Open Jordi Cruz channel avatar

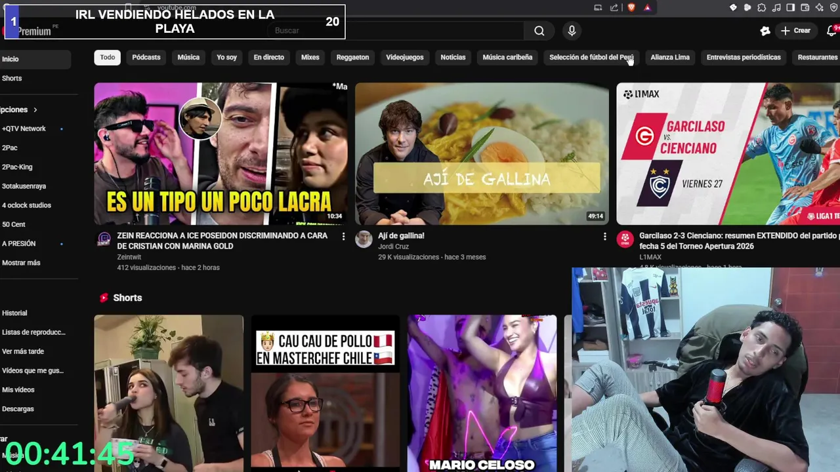(364, 239)
